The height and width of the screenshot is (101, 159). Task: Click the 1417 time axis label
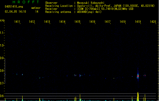tap(107, 22)
